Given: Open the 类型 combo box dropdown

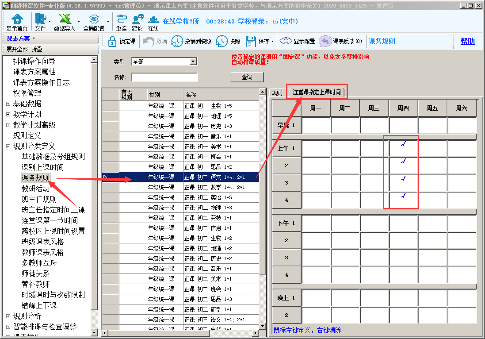Looking at the screenshot, I should 193,62.
